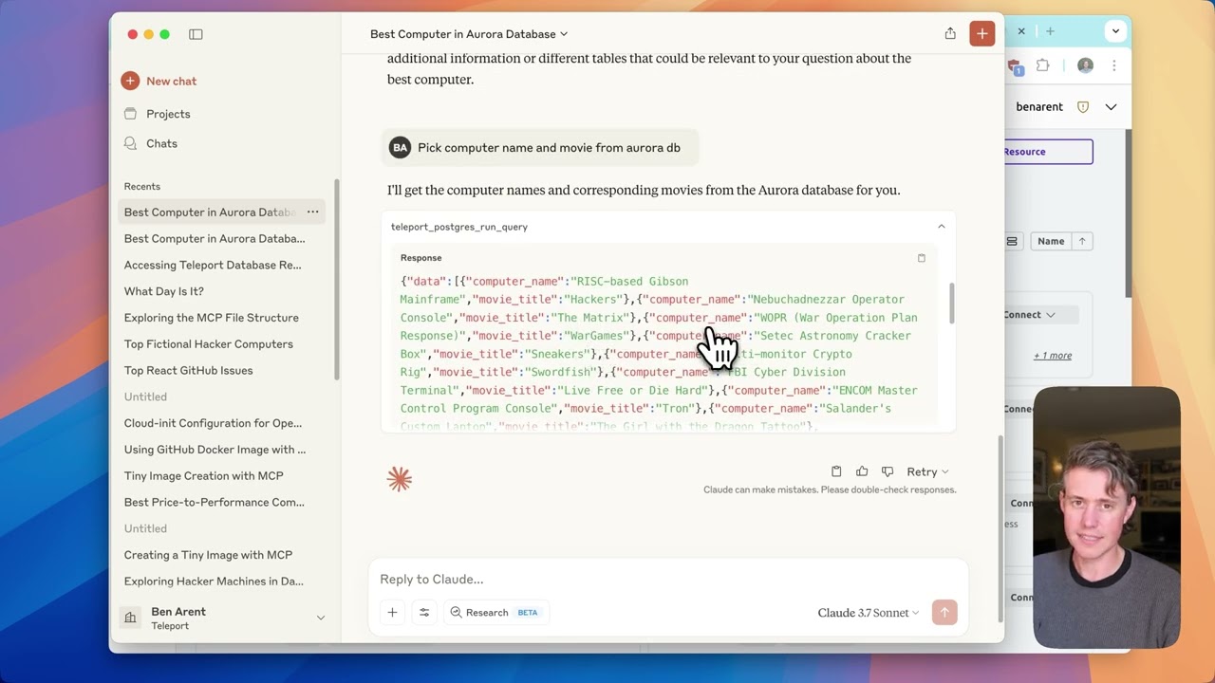The height and width of the screenshot is (683, 1215).
Task: Click the '+1 more' link
Action: point(1053,355)
